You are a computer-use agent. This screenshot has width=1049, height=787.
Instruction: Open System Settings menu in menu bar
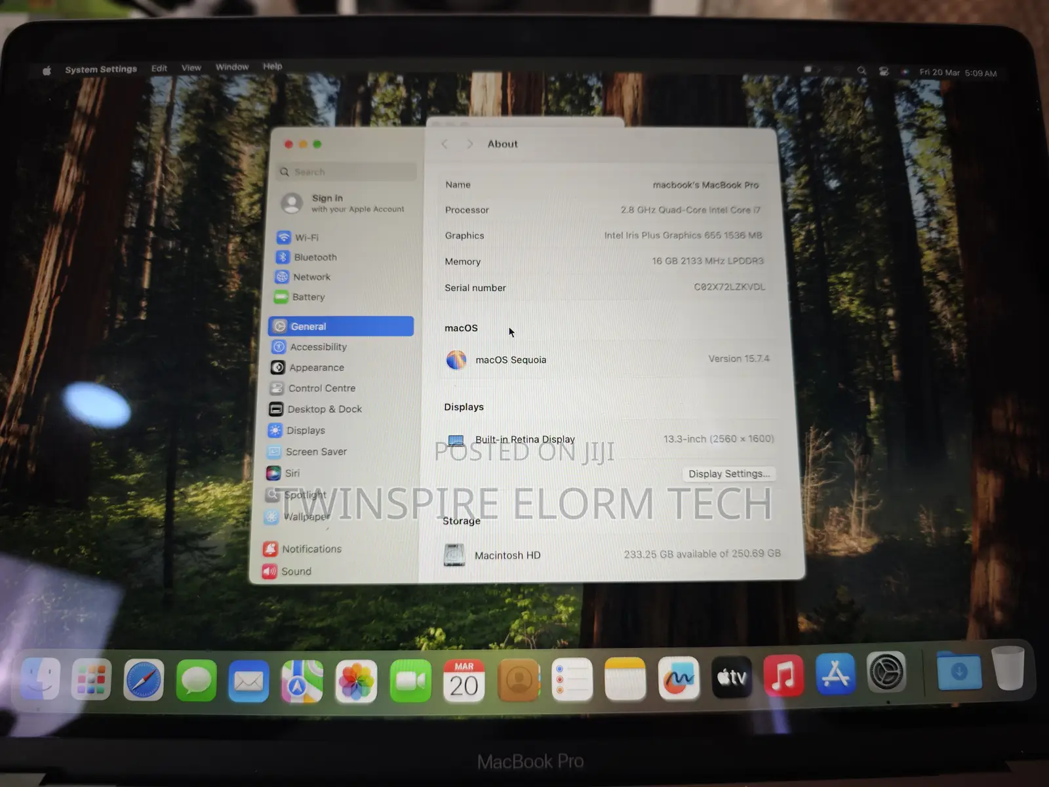101,69
